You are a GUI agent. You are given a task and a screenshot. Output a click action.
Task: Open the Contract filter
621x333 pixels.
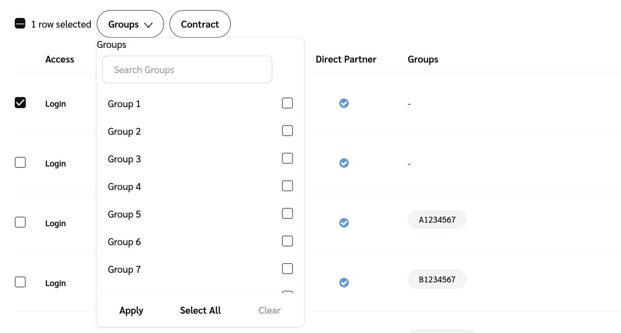tap(200, 24)
